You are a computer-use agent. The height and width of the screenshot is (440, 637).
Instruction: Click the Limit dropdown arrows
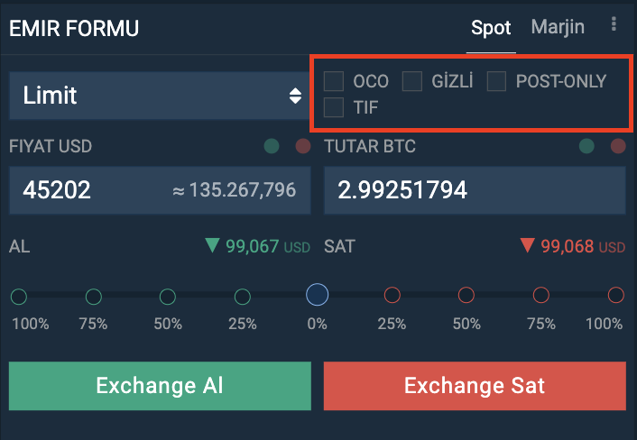tap(295, 96)
